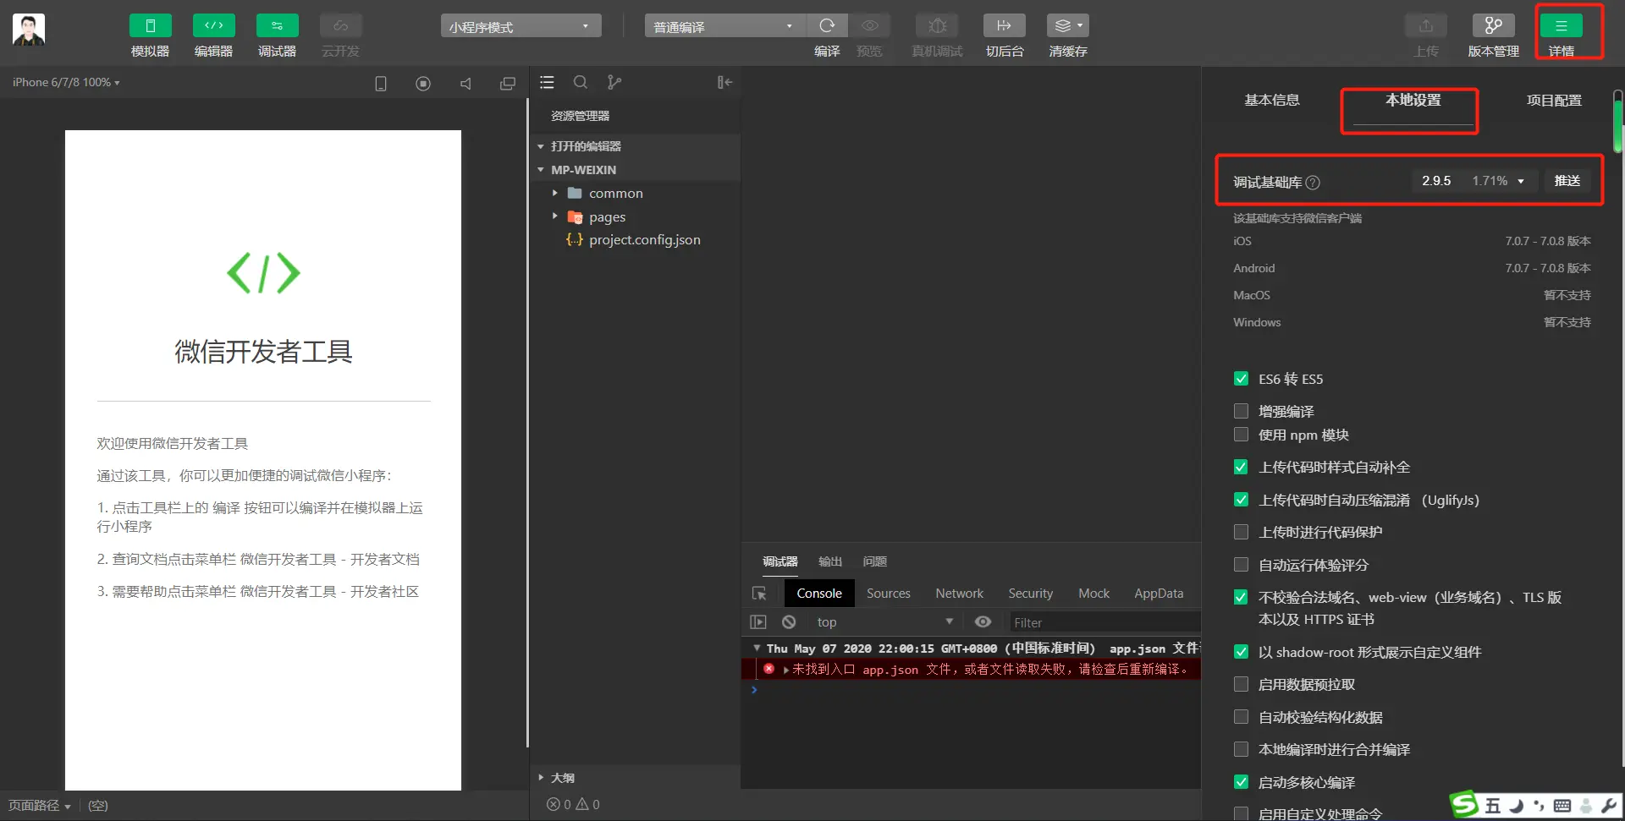The image size is (1625, 821).
Task: Open the 2.9.5 debug base library dropdown
Action: pyautogui.click(x=1474, y=181)
